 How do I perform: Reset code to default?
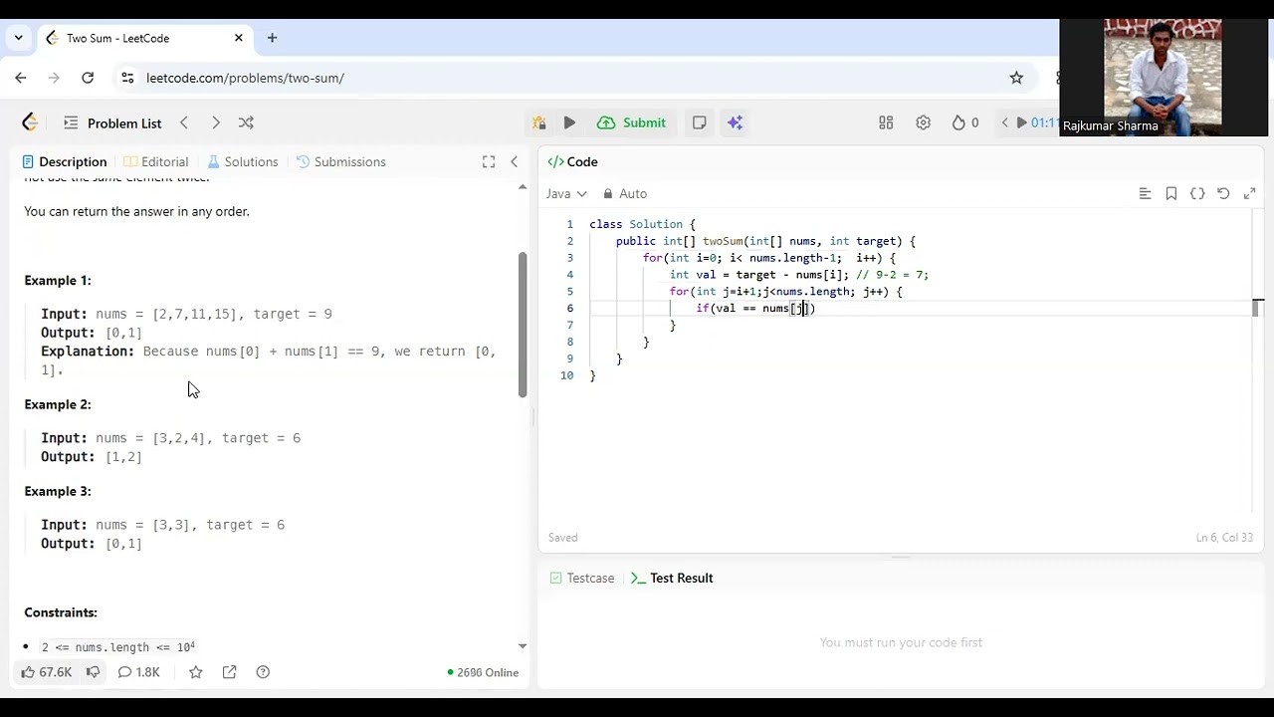pos(1223,193)
